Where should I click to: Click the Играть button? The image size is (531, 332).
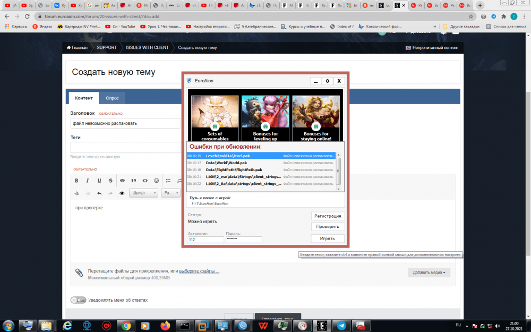pyautogui.click(x=327, y=239)
